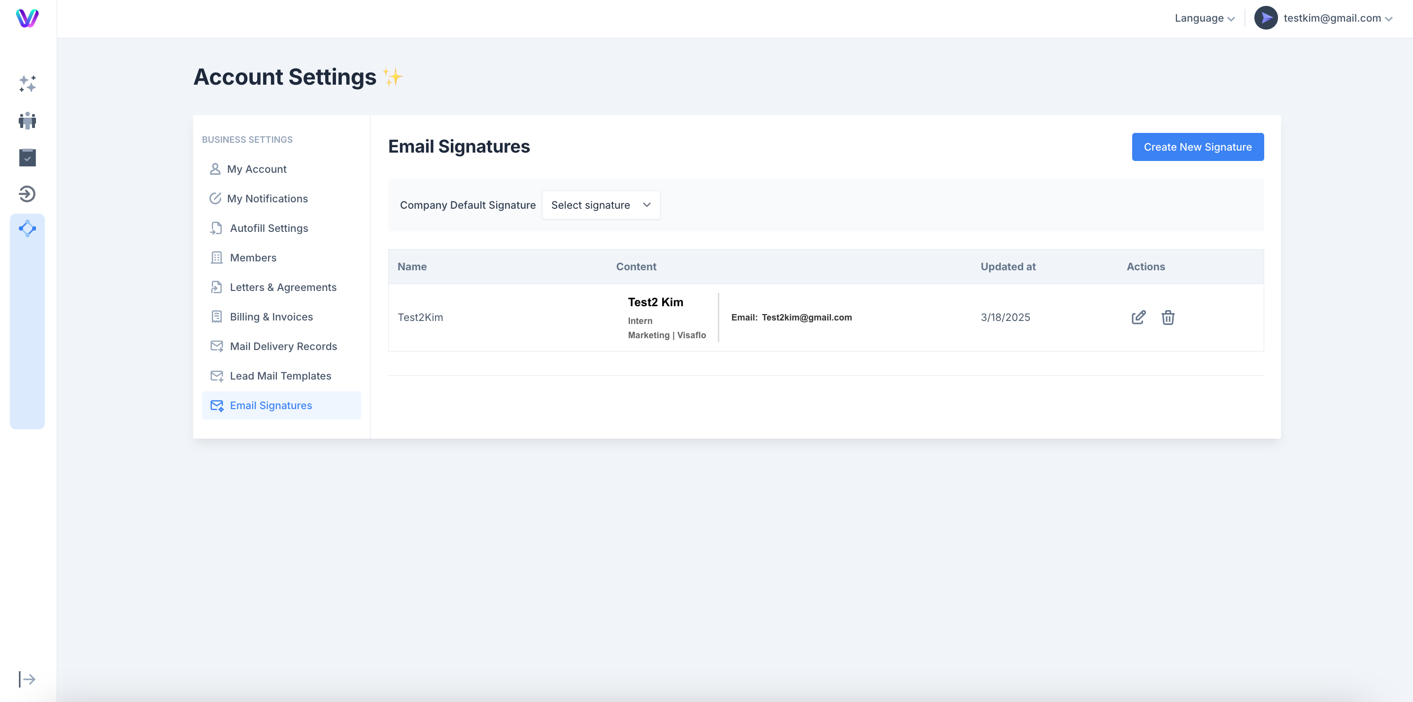Open Lead Mail Templates page

tap(281, 376)
